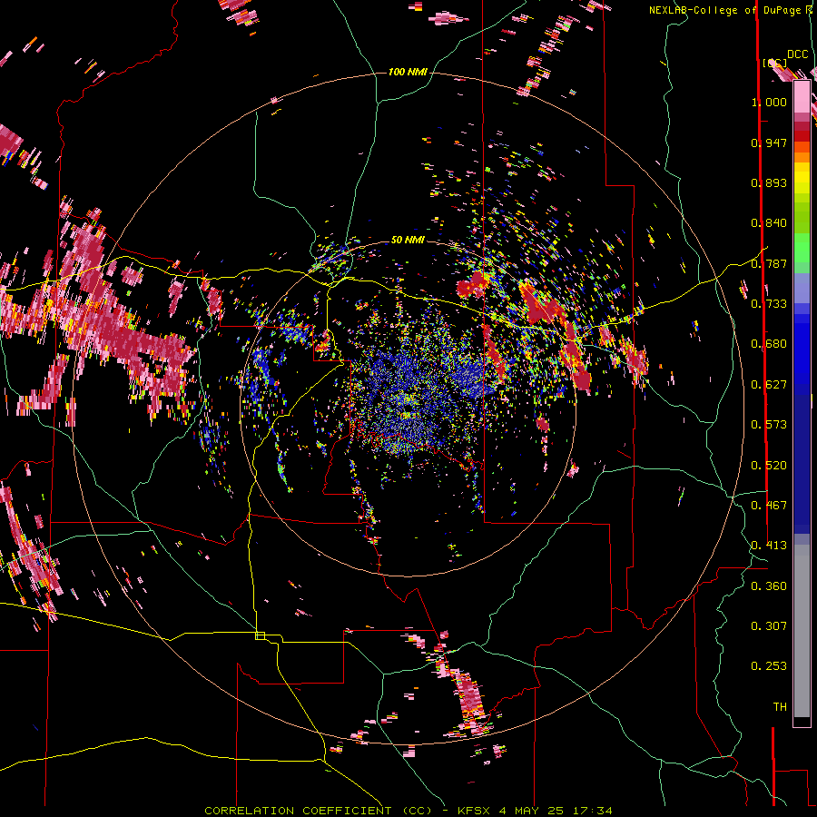Click the 0.520 legend value
817x817 pixels.
[769, 465]
